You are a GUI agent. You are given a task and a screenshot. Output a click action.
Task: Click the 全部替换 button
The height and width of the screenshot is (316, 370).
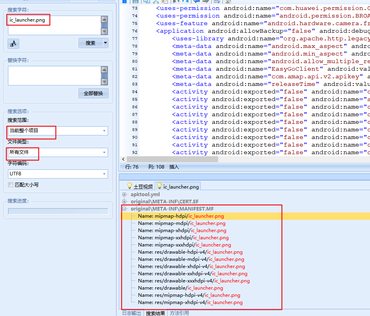click(93, 93)
